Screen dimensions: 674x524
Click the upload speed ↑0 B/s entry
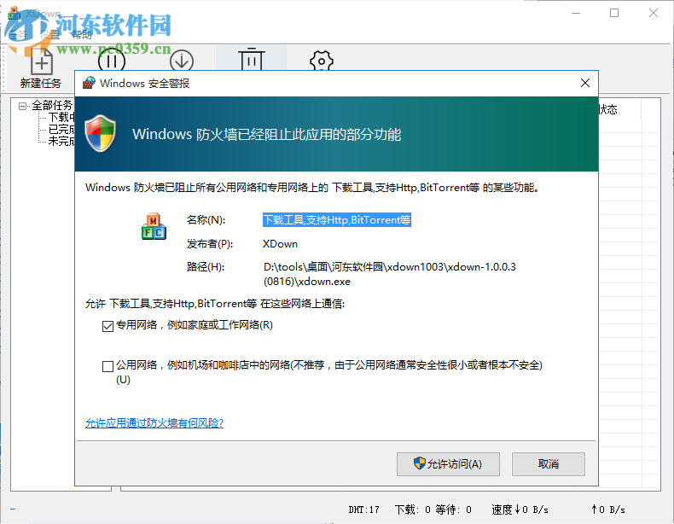coord(608,509)
